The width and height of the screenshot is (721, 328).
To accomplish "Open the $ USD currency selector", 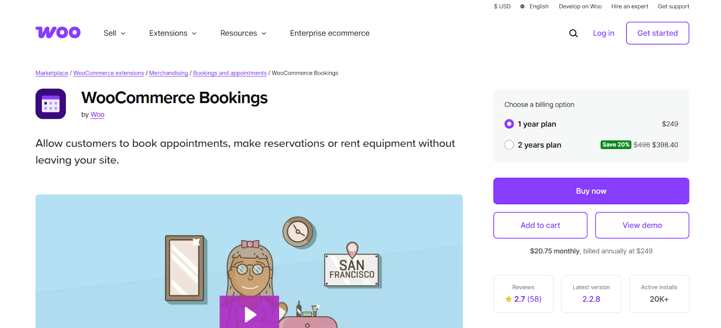I will (x=502, y=6).
